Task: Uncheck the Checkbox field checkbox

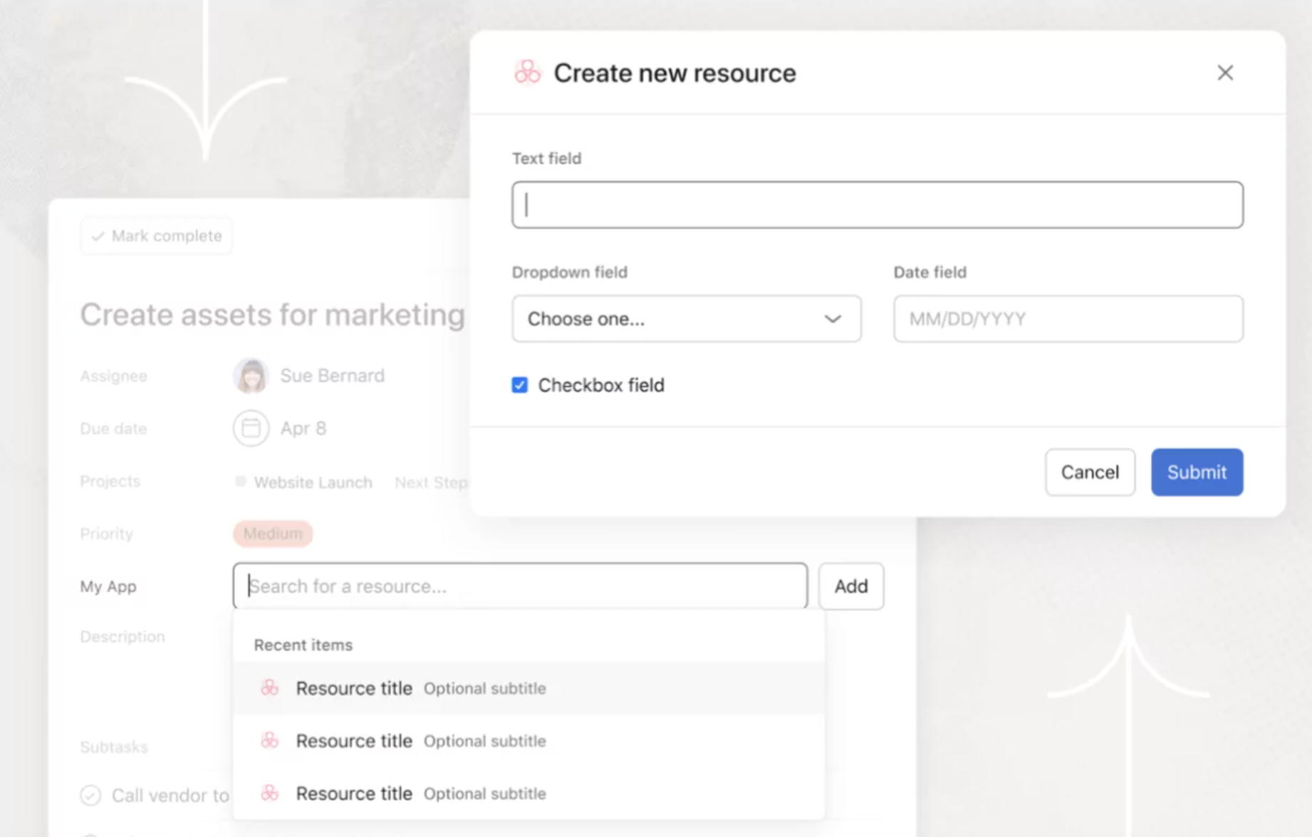Action: point(520,385)
